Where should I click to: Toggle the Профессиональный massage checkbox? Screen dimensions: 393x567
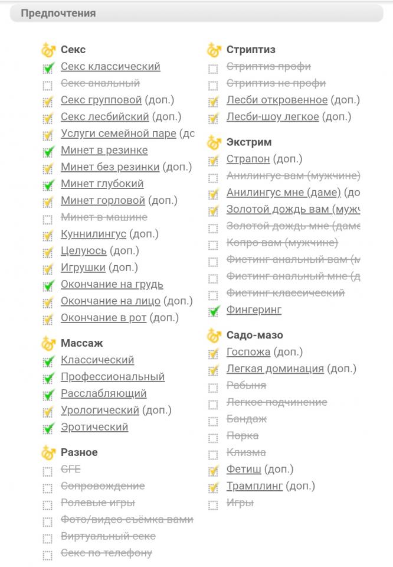(x=48, y=378)
